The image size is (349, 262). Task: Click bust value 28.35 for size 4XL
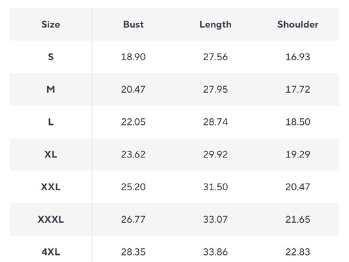click(134, 252)
